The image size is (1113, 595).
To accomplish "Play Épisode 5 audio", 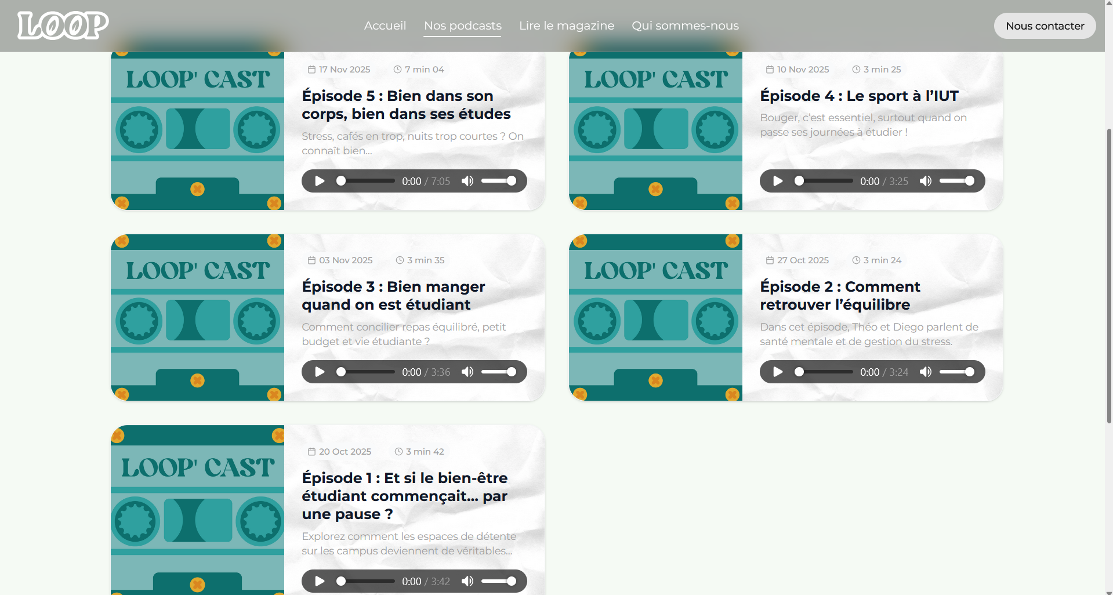I will click(320, 181).
